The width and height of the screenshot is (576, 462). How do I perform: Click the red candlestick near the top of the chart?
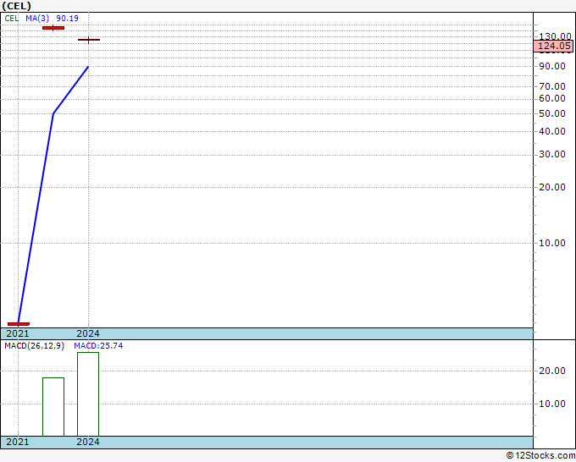click(x=53, y=28)
